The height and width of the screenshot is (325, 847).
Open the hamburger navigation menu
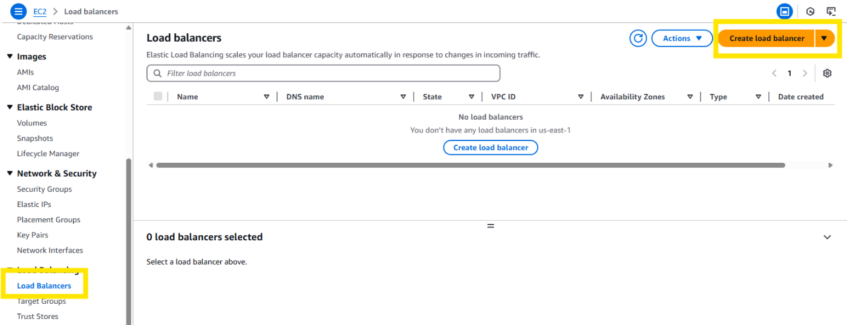click(x=19, y=11)
